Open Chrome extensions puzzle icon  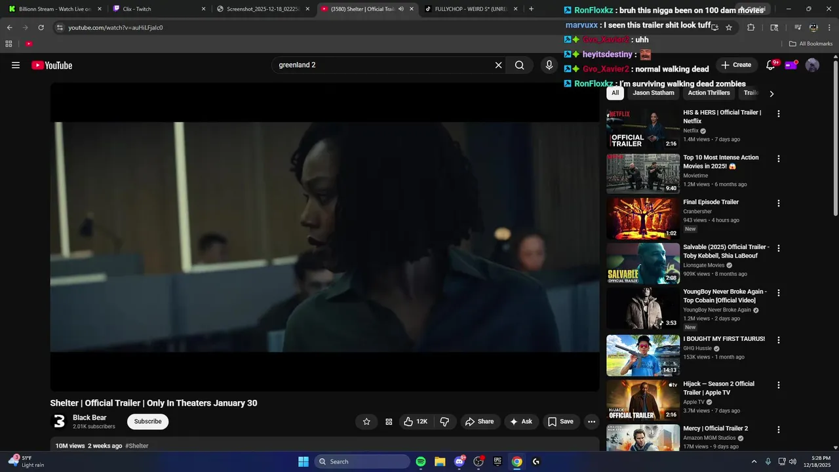tap(751, 28)
